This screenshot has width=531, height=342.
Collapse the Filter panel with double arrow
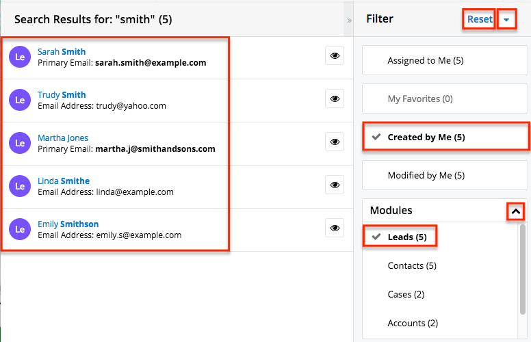349,21
